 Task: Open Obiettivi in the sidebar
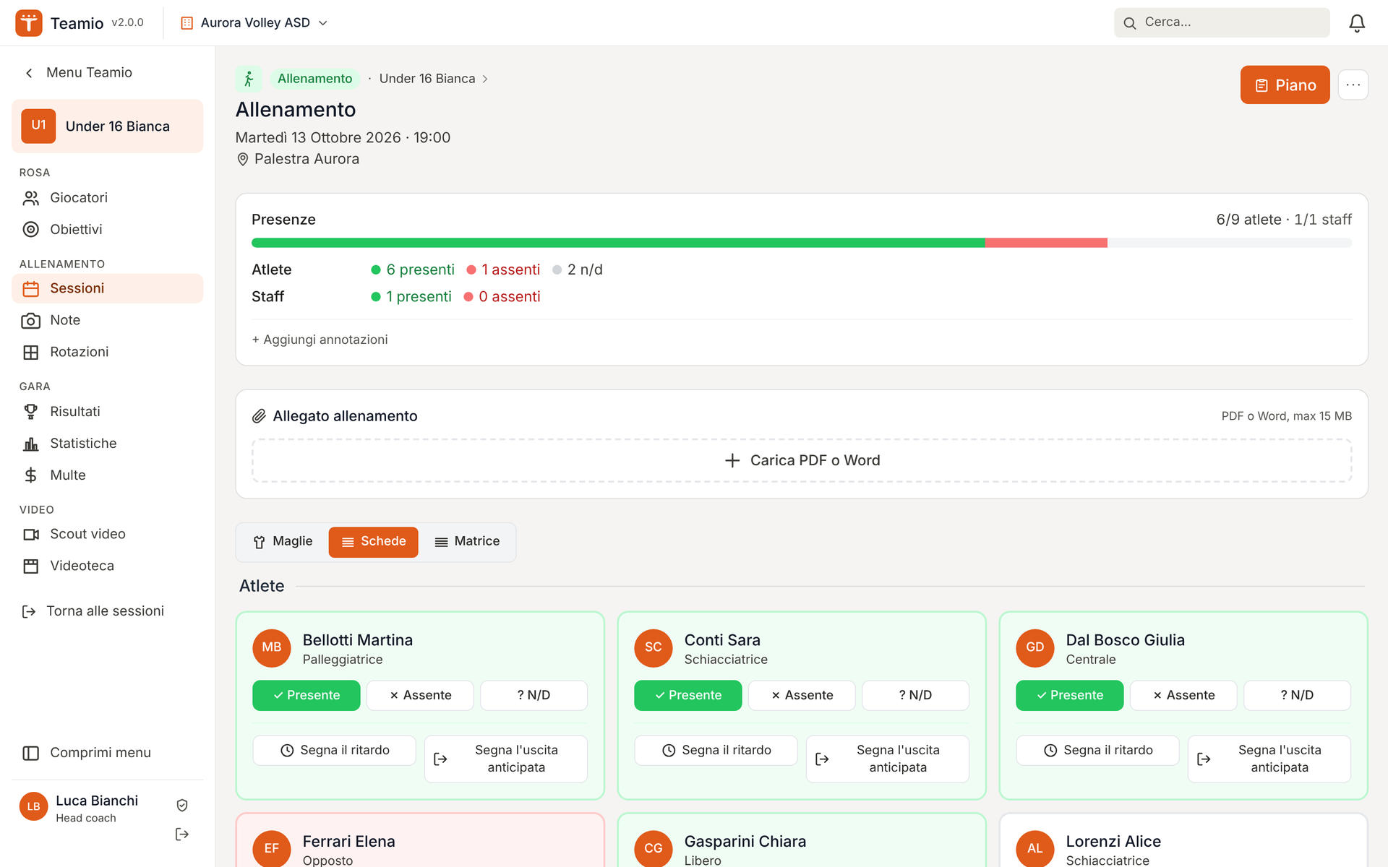(x=107, y=230)
